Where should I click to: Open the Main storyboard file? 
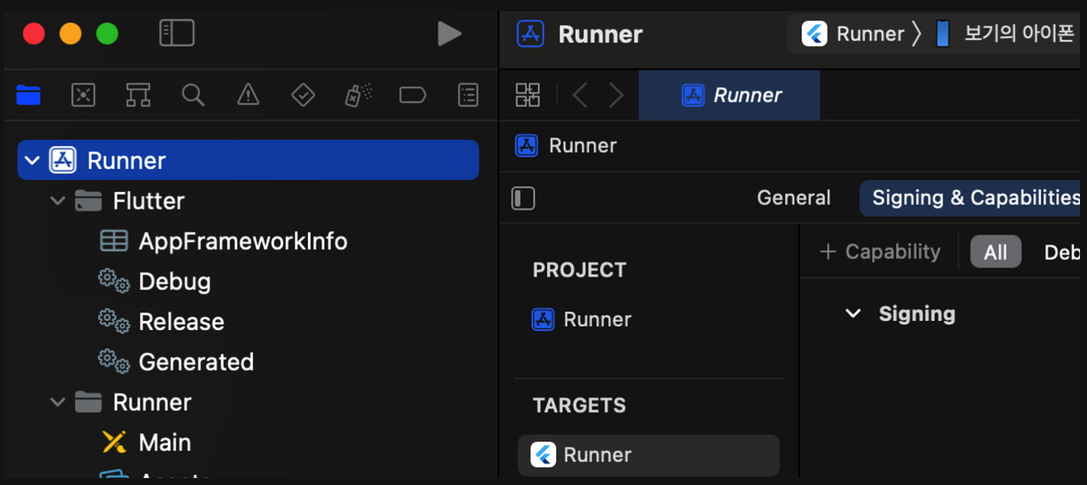coord(165,443)
